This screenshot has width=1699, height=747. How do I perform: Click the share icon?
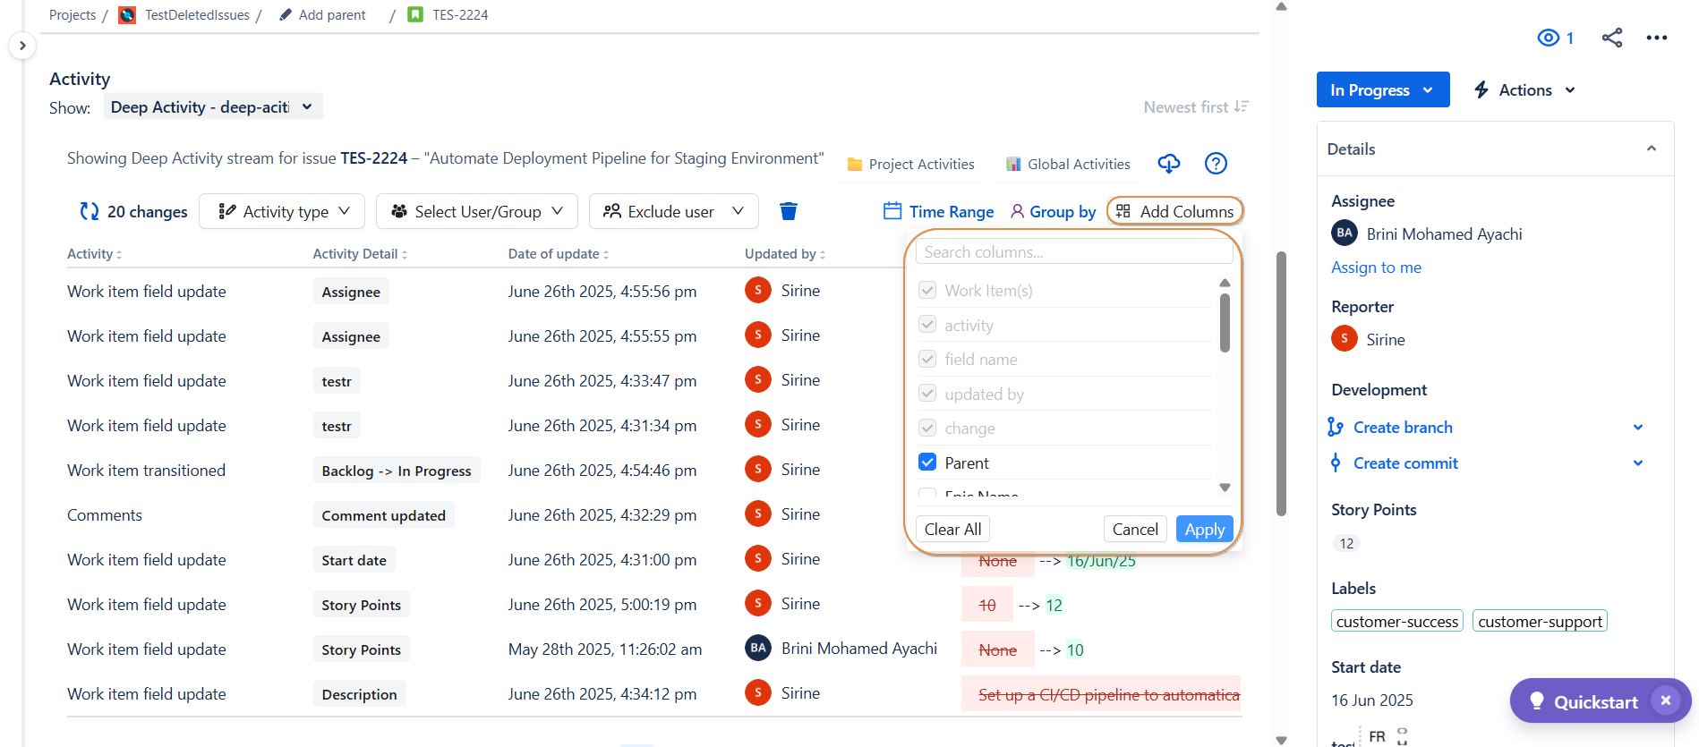[x=1611, y=38]
